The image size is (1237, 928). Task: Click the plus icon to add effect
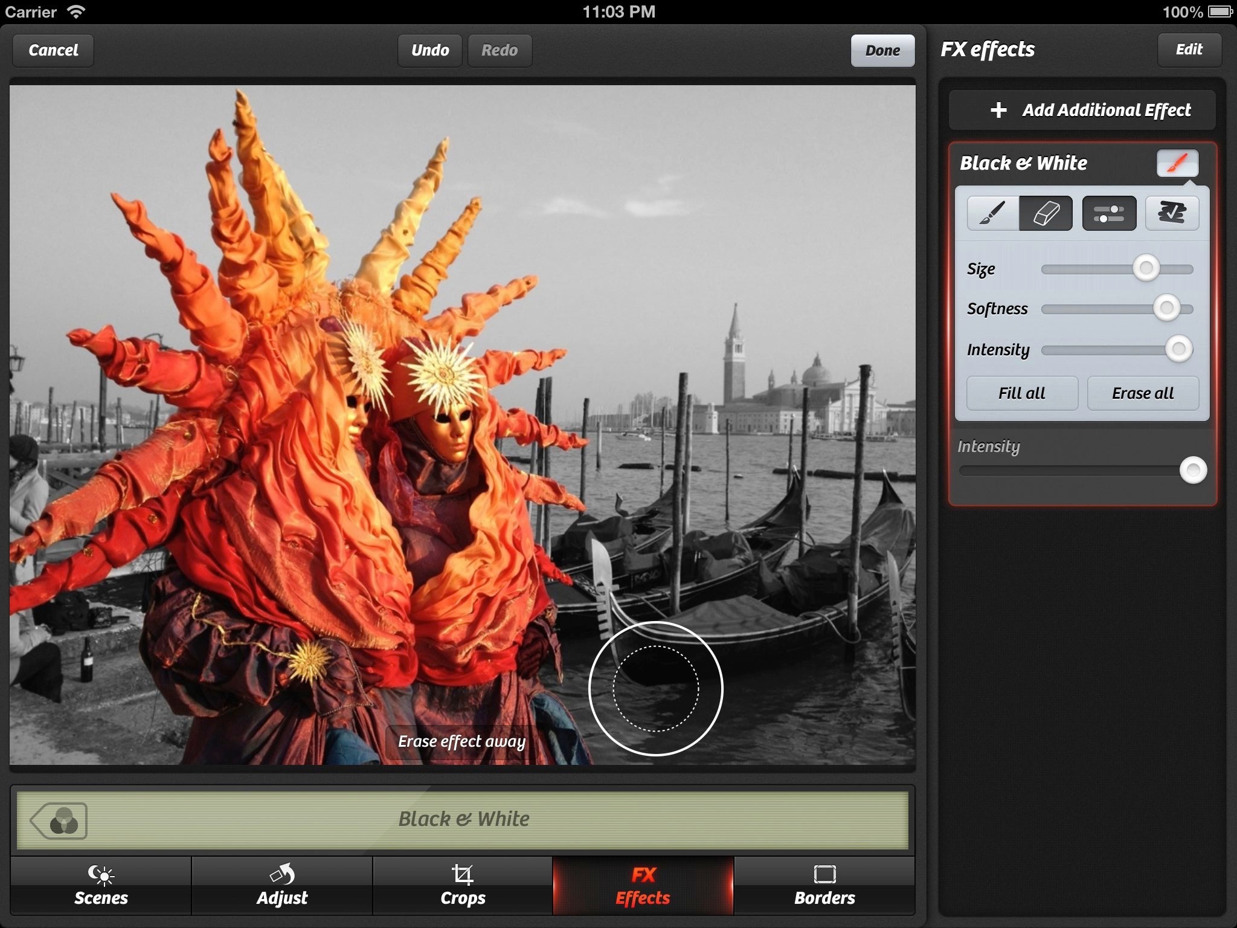pos(998,110)
